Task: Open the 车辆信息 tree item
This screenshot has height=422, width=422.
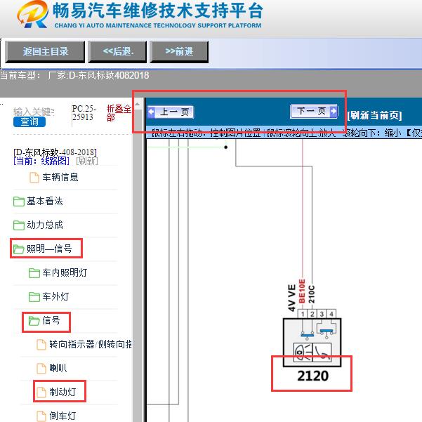Action: pyautogui.click(x=60, y=178)
